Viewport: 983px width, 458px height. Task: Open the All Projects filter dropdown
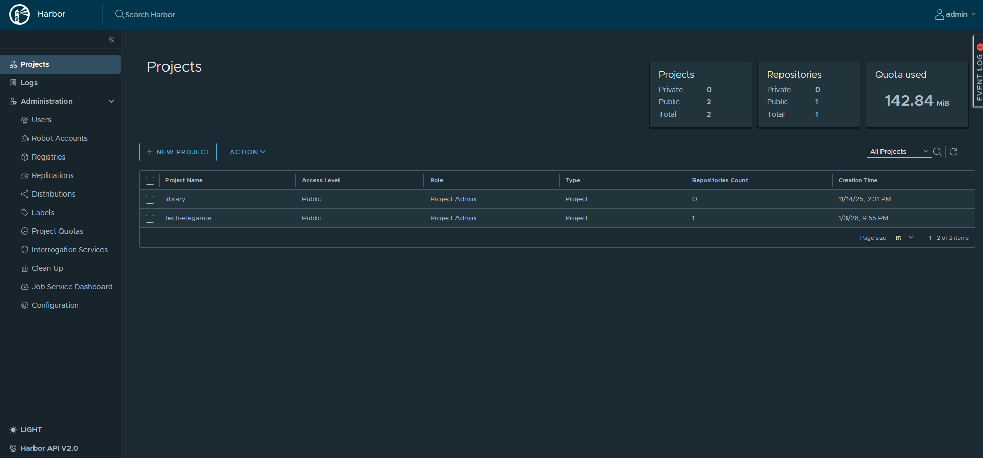coord(899,152)
